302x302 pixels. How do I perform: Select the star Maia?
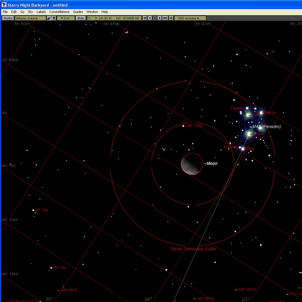pos(248,115)
